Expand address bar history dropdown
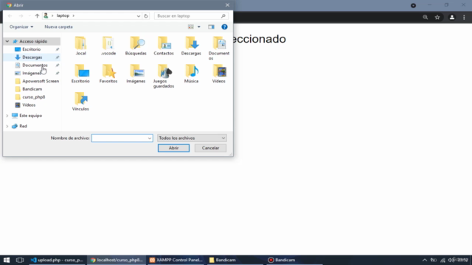 coord(139,16)
